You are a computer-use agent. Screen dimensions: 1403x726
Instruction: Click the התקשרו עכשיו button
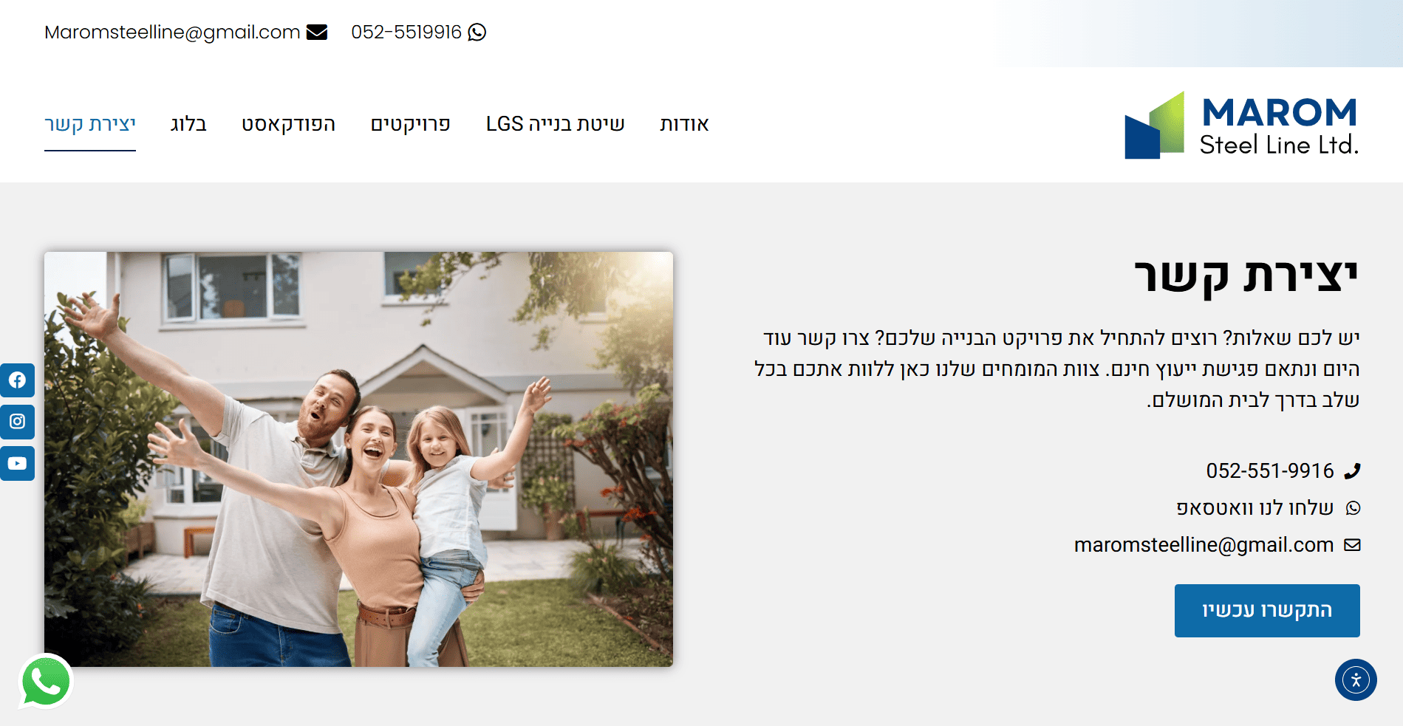click(1267, 611)
